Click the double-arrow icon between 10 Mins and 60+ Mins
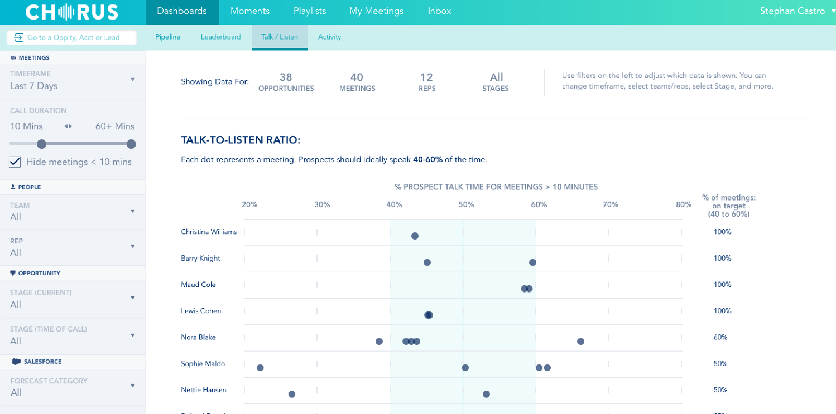 [x=68, y=126]
